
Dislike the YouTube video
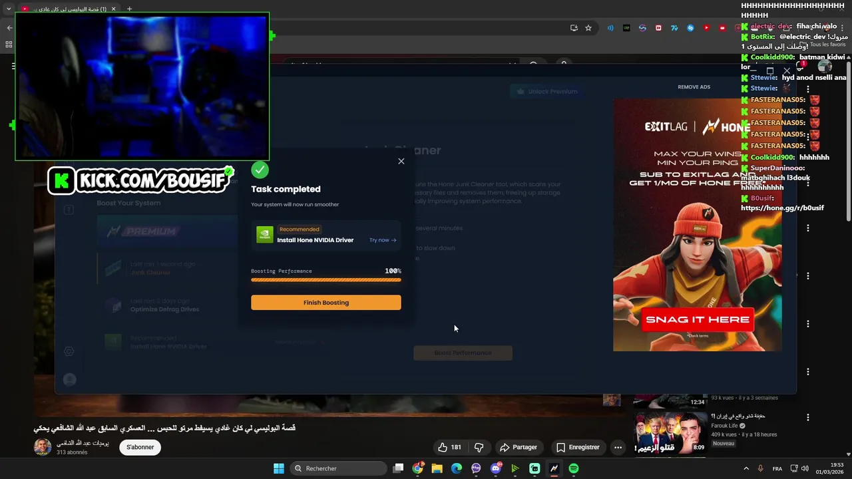[x=479, y=447]
